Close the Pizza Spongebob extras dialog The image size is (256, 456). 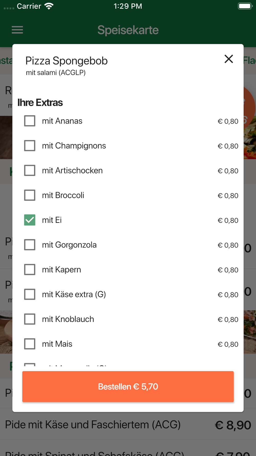(229, 59)
